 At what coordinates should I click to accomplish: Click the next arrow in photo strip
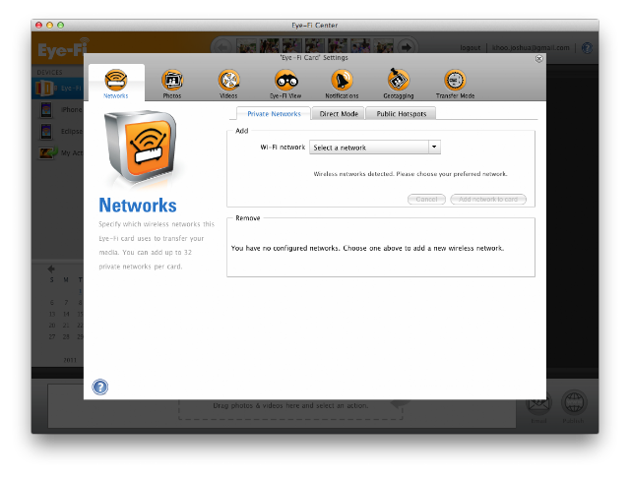407,47
